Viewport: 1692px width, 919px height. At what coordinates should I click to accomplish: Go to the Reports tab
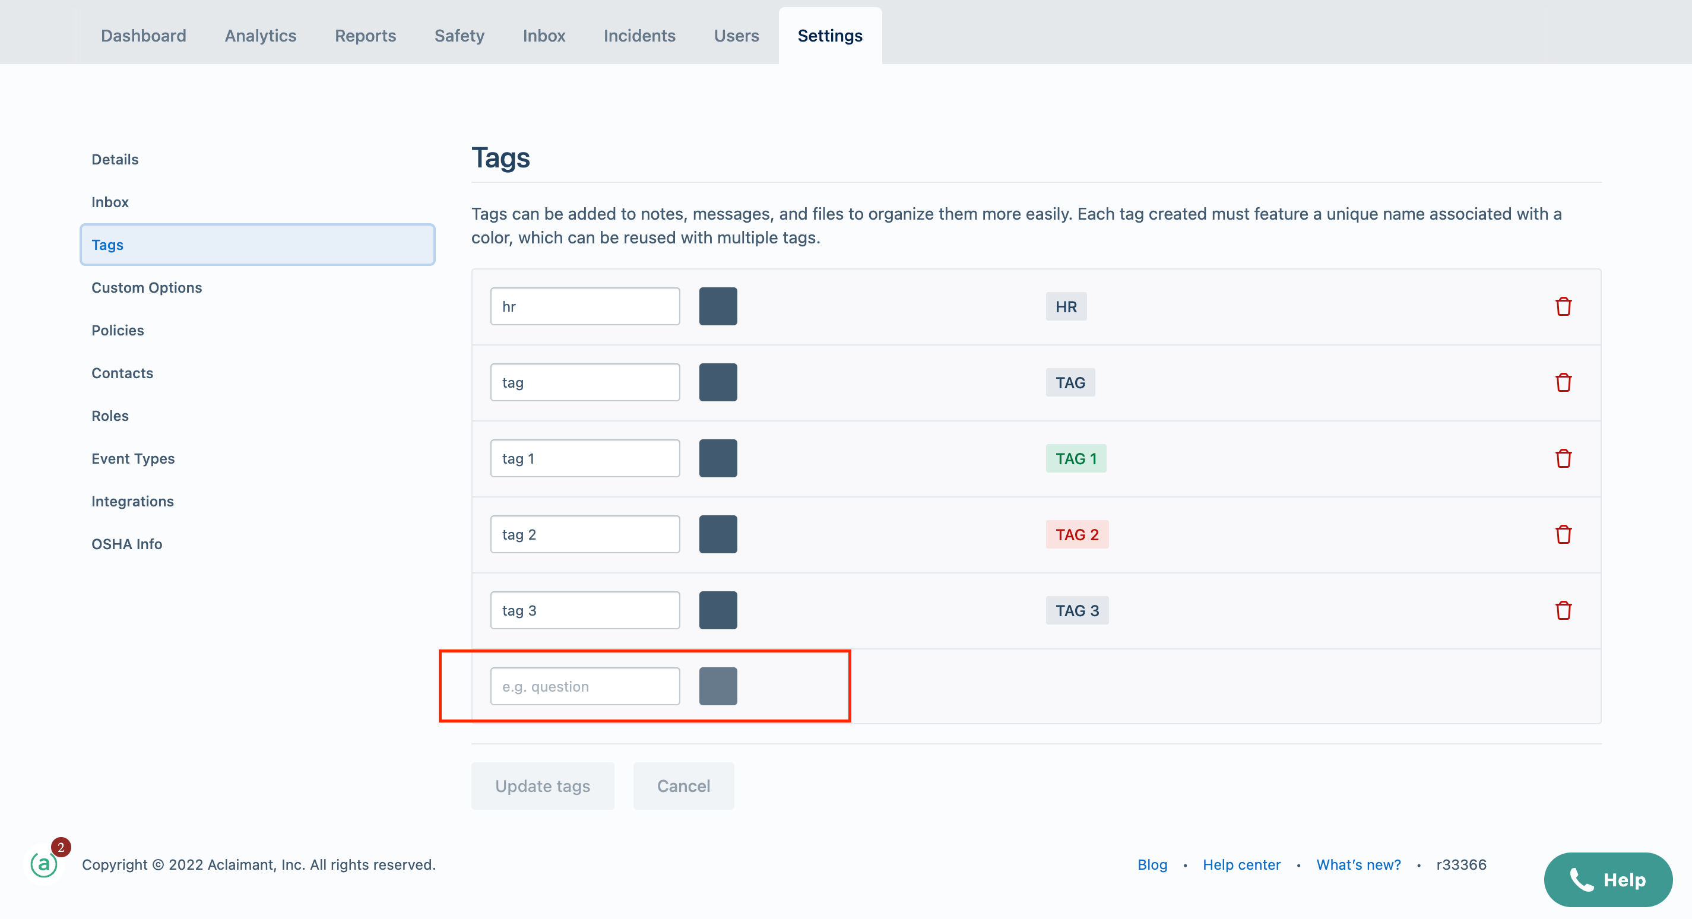[365, 36]
